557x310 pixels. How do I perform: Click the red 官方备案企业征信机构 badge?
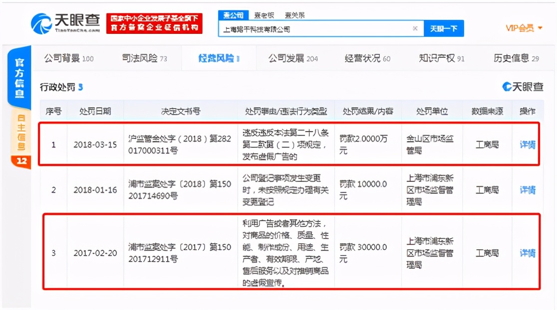point(153,22)
